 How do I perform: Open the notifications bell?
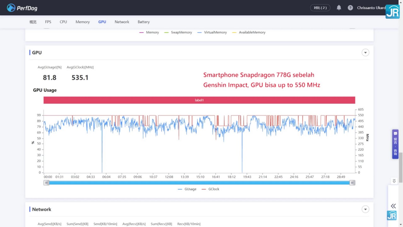pyautogui.click(x=339, y=8)
